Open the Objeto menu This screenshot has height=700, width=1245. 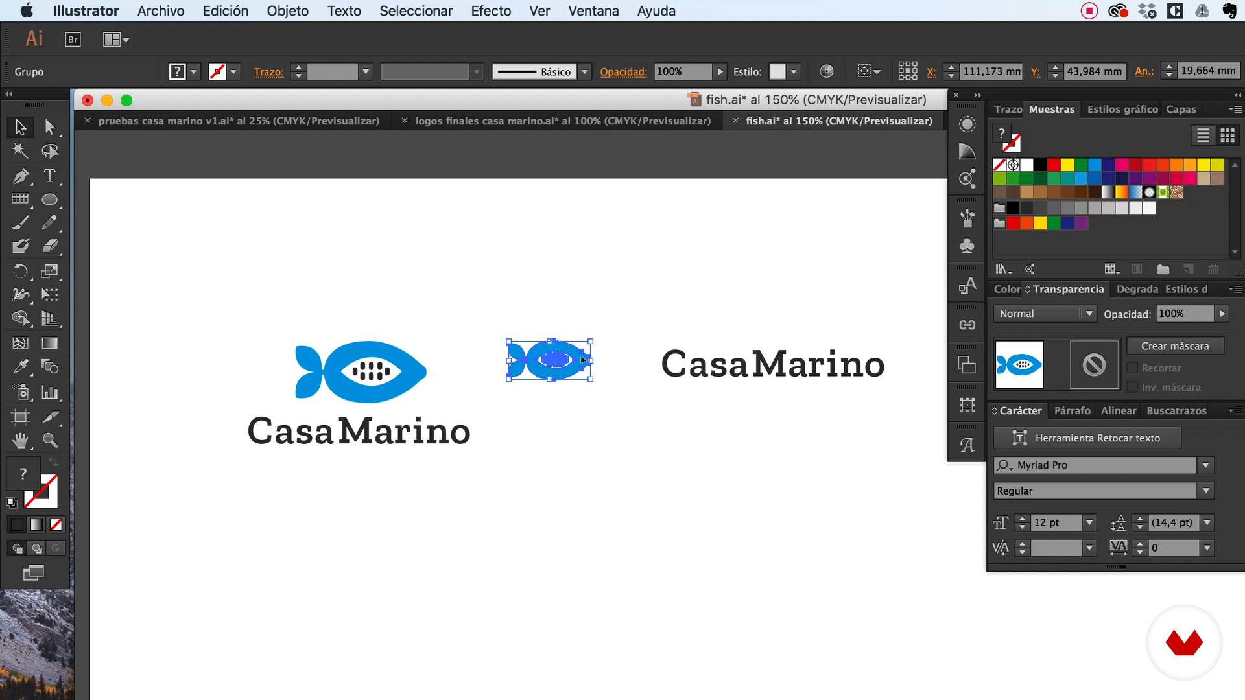click(x=287, y=10)
